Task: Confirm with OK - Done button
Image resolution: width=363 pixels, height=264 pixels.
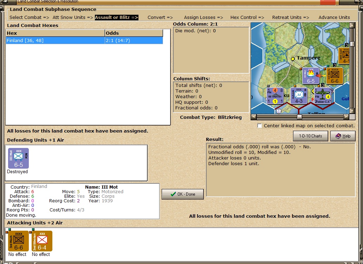Action: pyautogui.click(x=183, y=194)
